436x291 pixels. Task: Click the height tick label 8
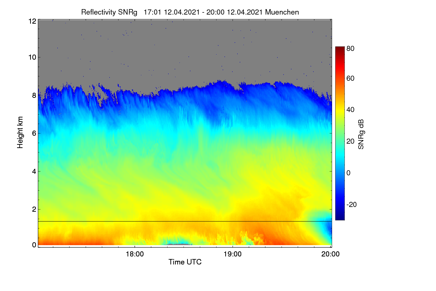[x=34, y=95]
